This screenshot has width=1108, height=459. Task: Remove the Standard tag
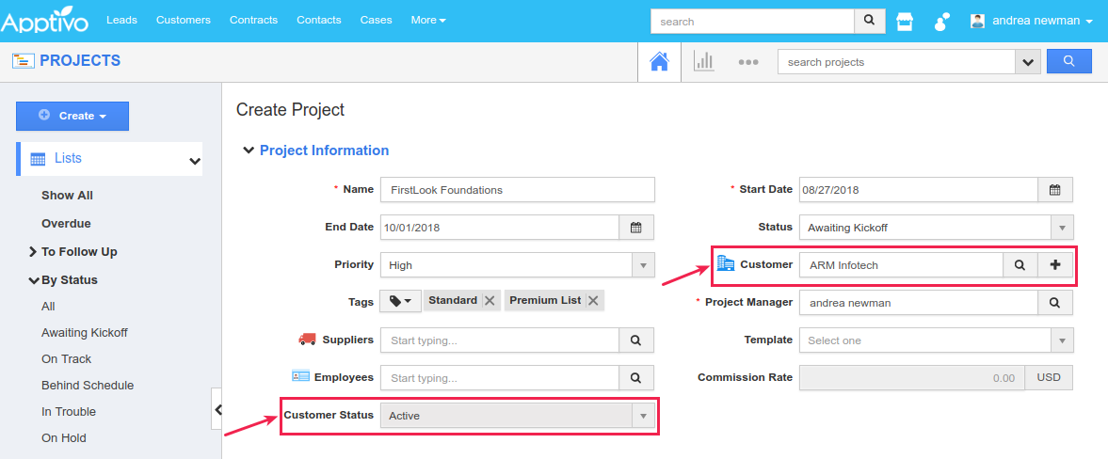490,301
